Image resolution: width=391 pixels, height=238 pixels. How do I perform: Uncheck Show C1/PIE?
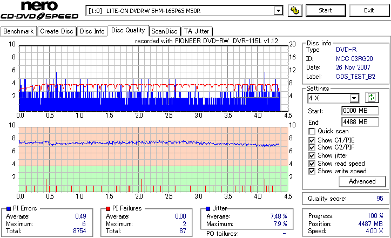312,140
